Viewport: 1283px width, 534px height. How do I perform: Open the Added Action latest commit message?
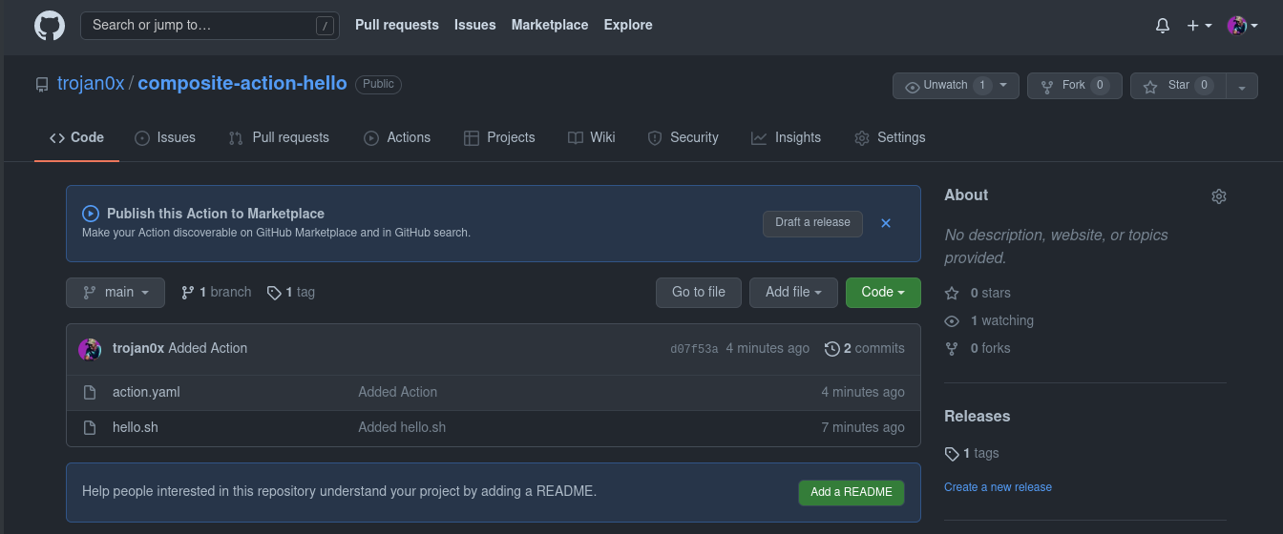coord(208,349)
